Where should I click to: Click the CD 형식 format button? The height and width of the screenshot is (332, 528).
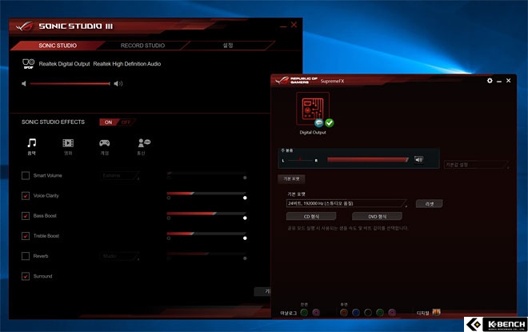(311, 217)
